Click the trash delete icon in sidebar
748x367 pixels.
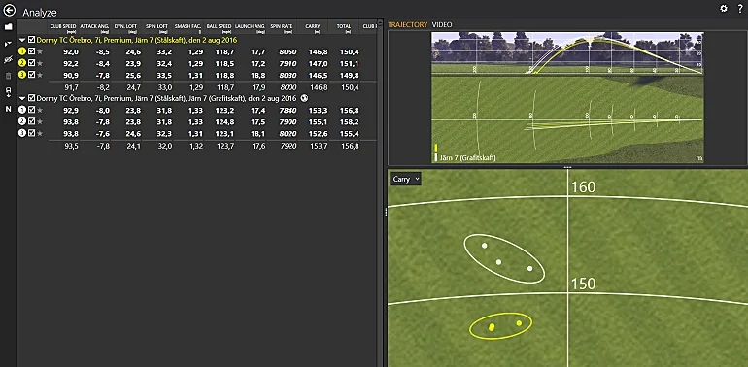8,76
